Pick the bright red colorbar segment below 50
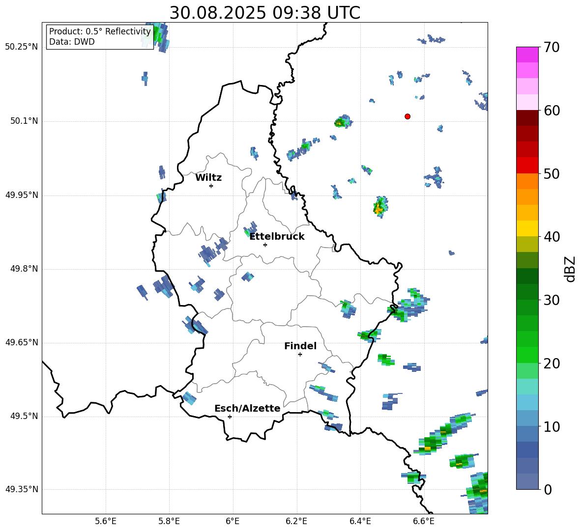582x531 pixels. click(x=527, y=165)
